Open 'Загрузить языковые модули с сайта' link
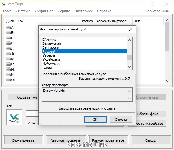Screen dimensions: 174x150 pos(87,108)
